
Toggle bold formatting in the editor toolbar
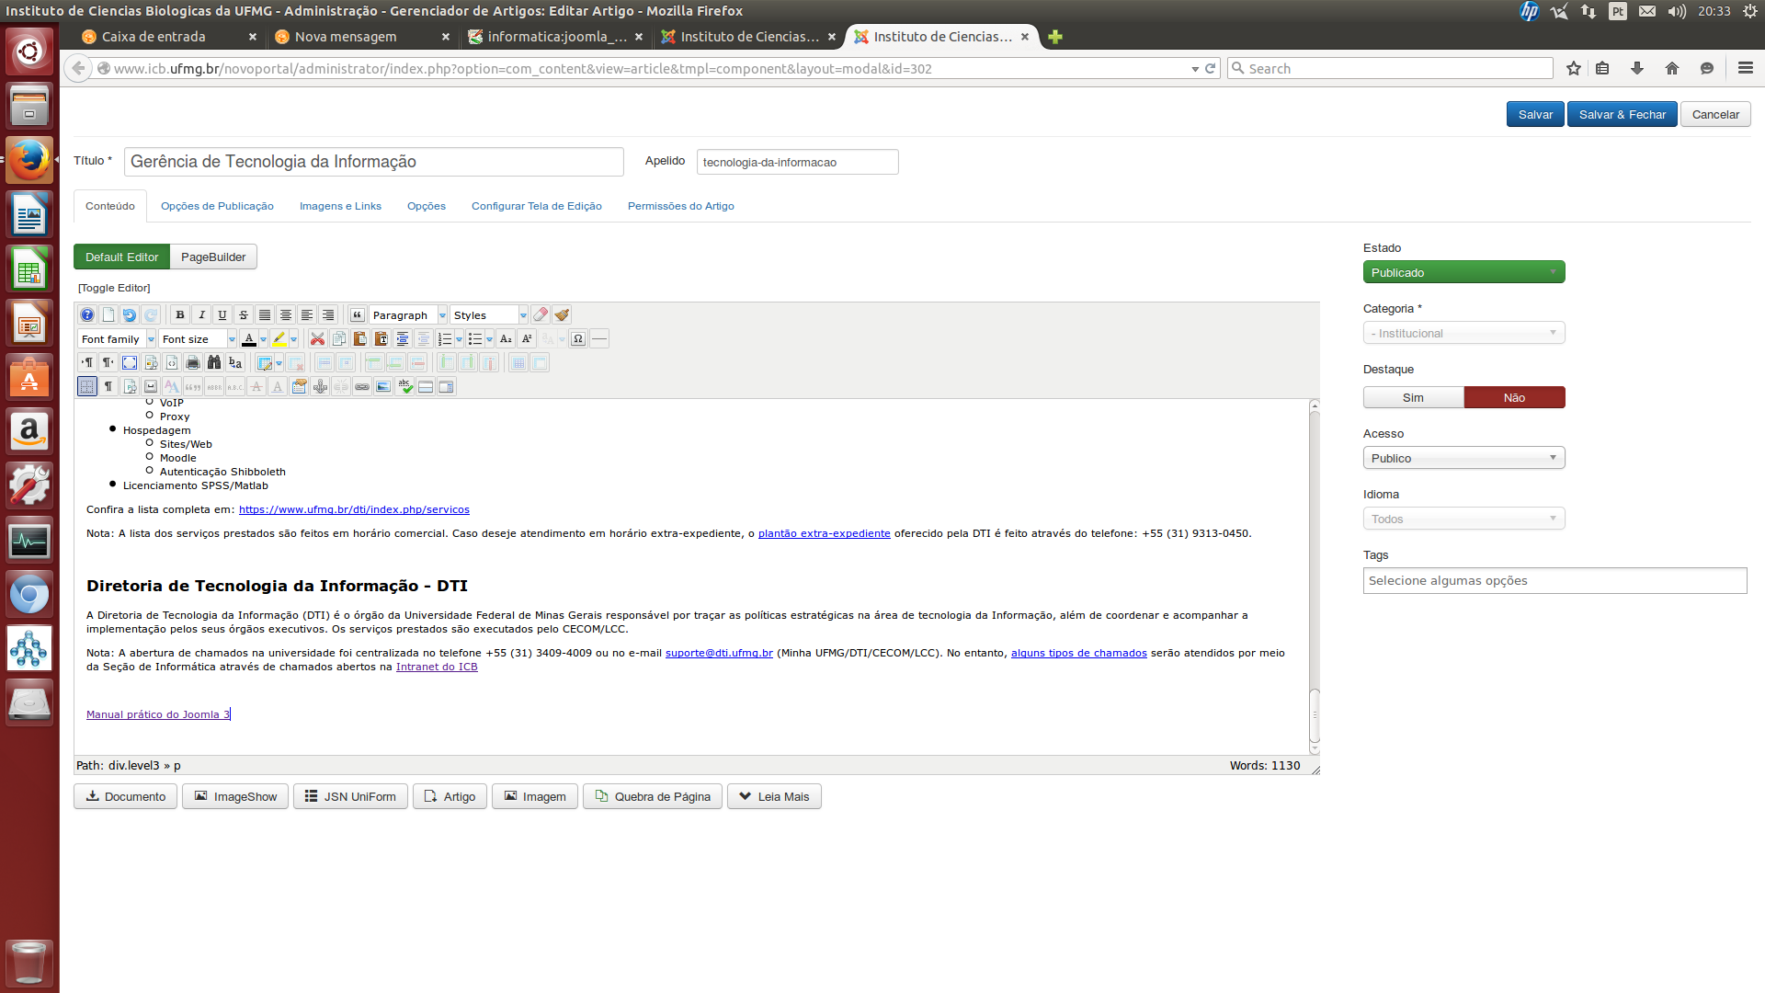click(x=180, y=315)
